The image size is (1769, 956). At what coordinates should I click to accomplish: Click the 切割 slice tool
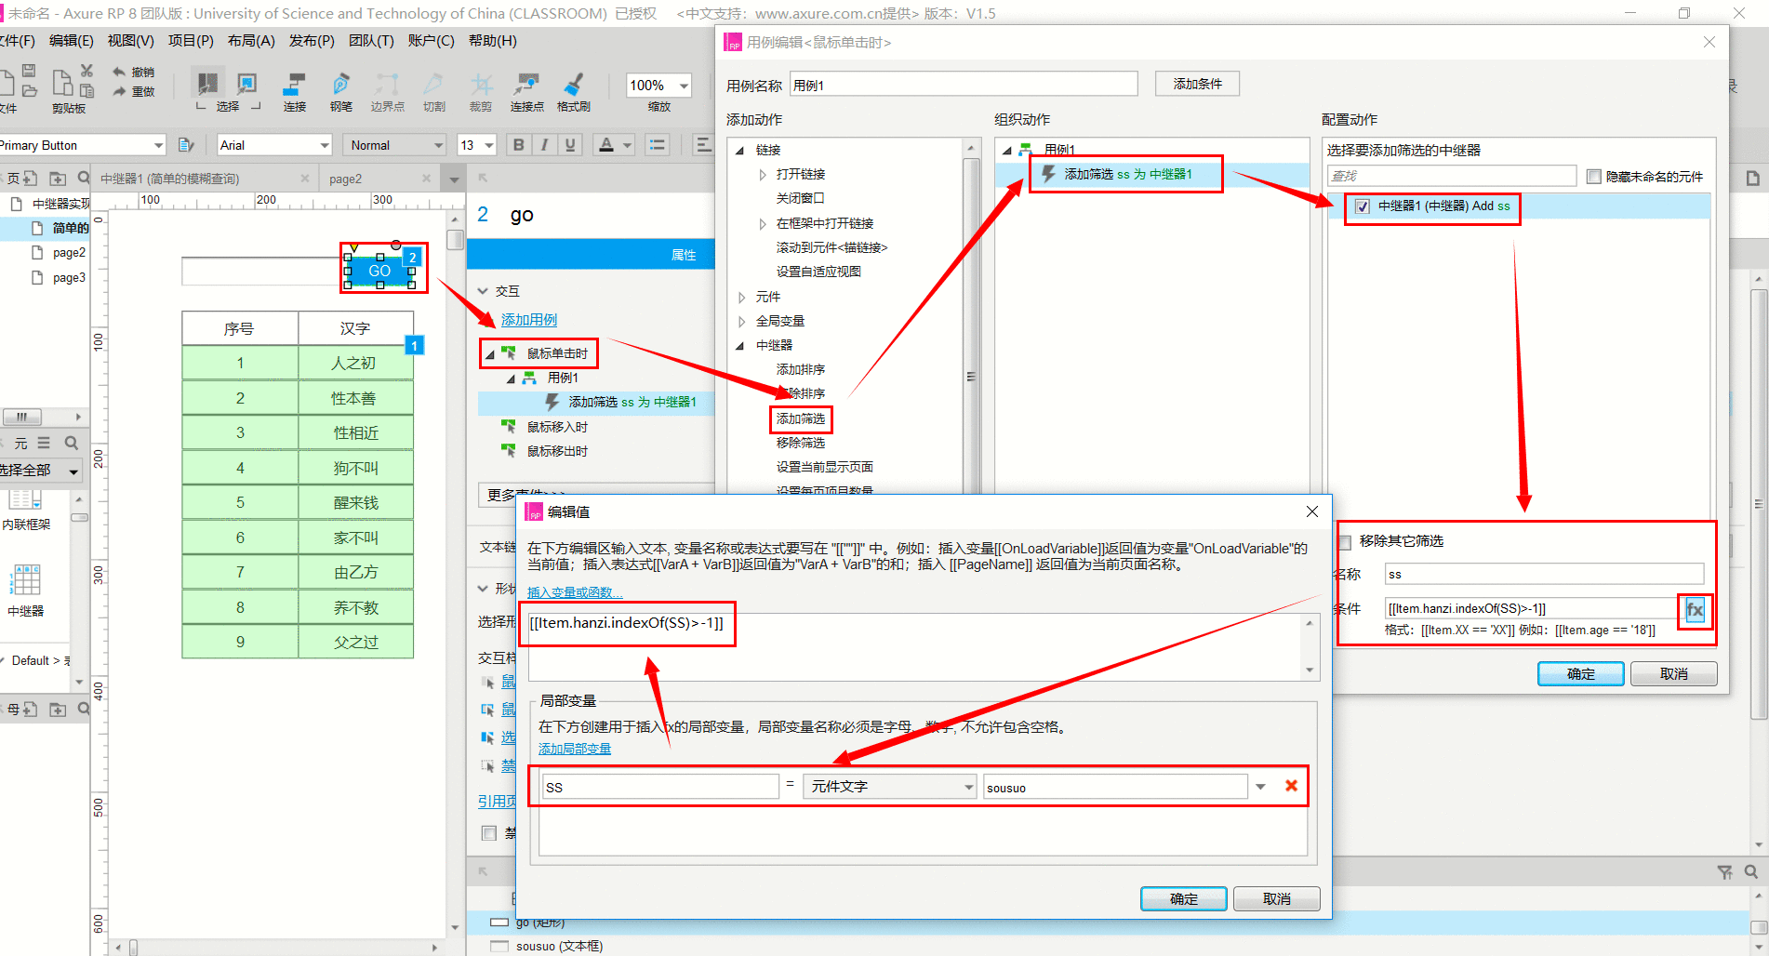(x=433, y=91)
